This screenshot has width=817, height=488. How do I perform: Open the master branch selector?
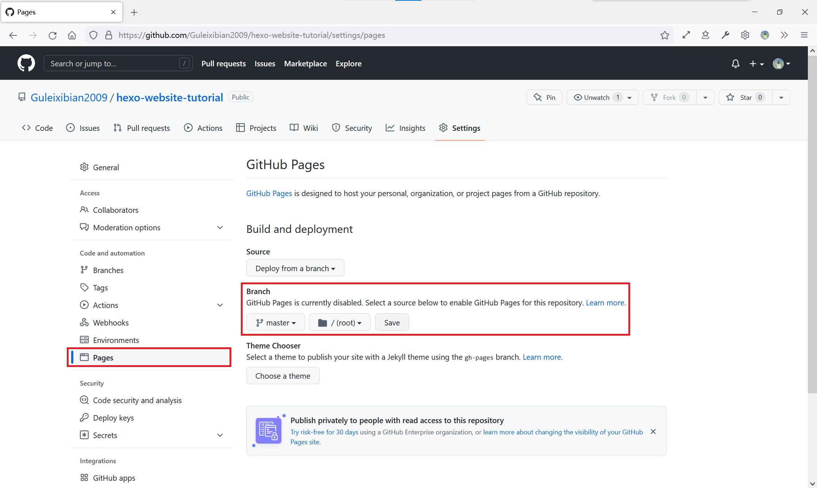pos(275,323)
